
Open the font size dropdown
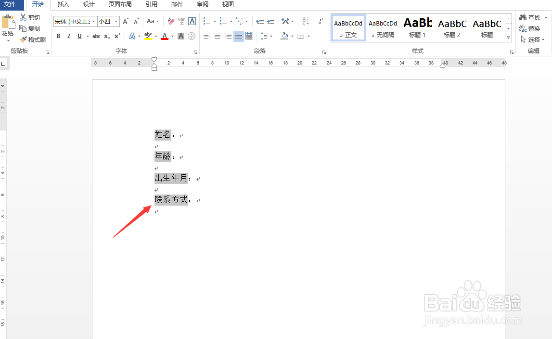pos(115,21)
